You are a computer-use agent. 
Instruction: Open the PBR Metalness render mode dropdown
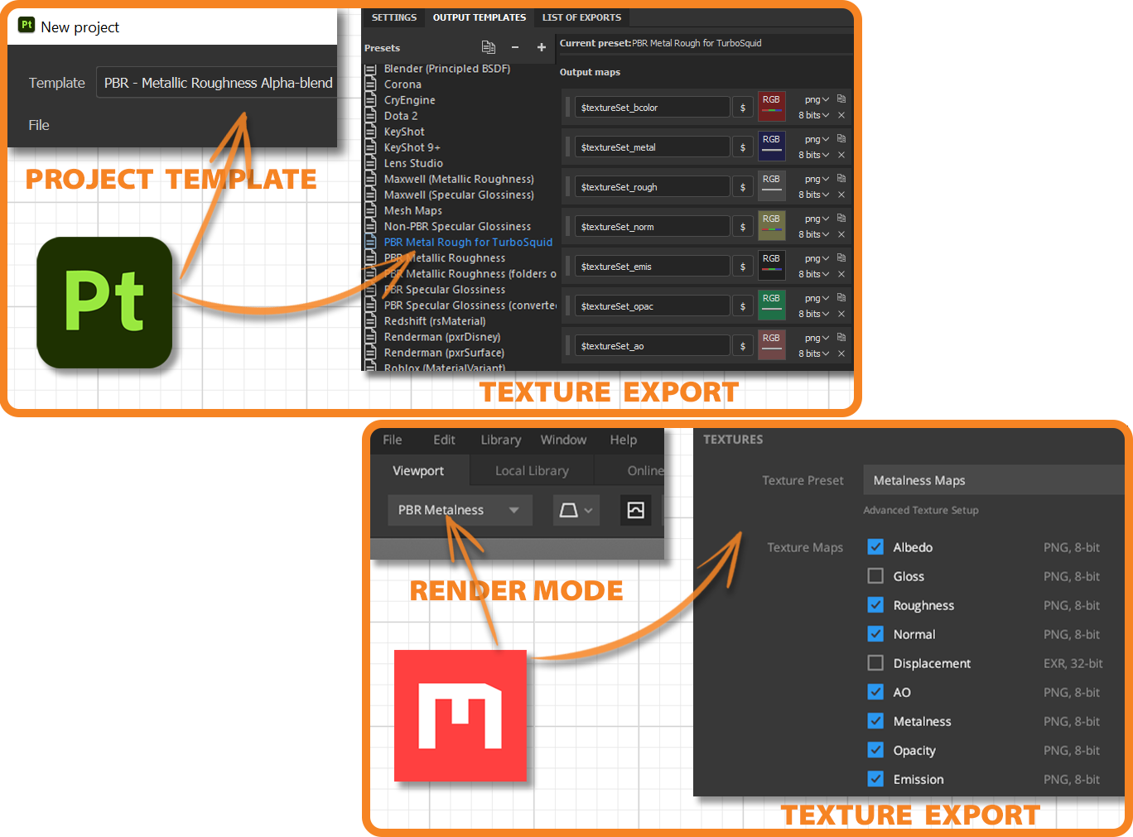(459, 510)
